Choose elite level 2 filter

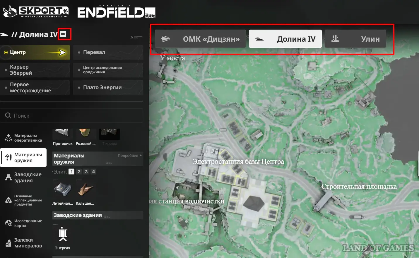point(79,172)
